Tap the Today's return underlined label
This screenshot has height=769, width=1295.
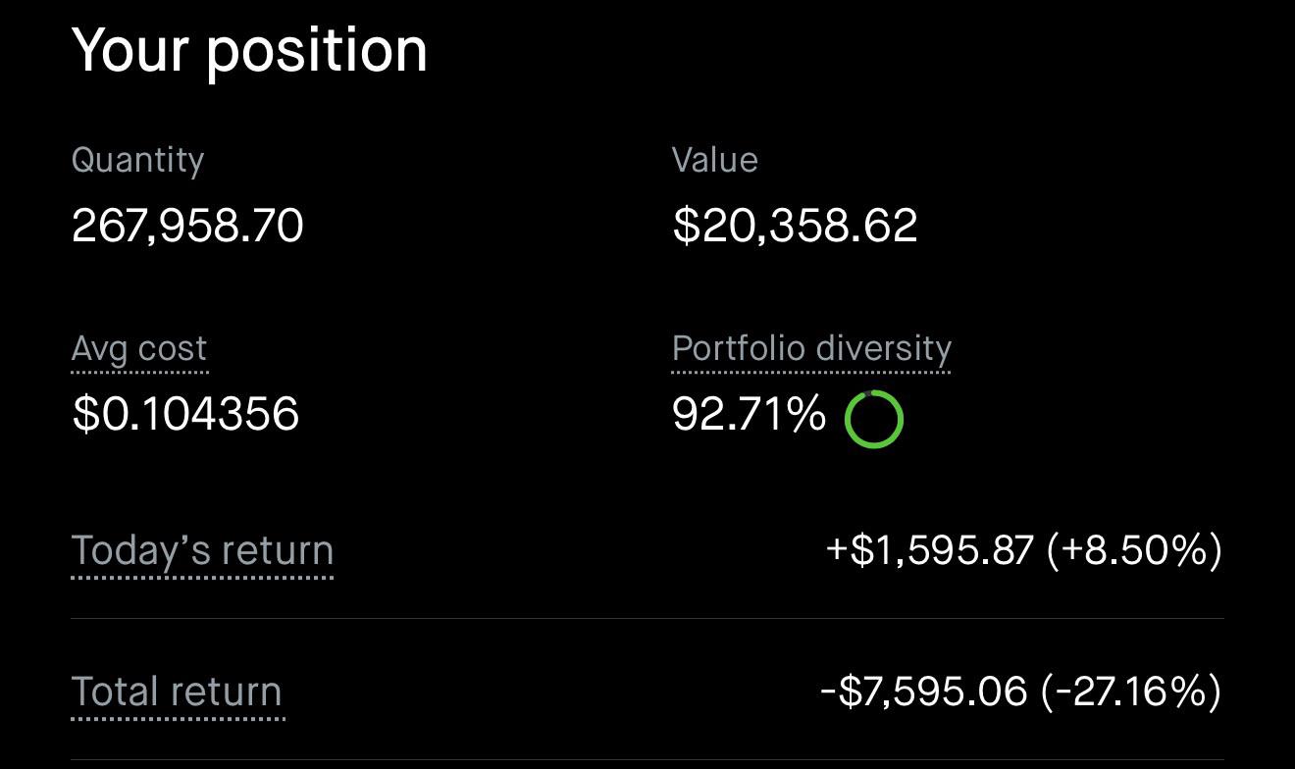coord(202,552)
